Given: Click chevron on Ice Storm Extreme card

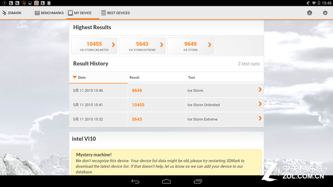Looking at the screenshot, I should [x=161, y=45].
